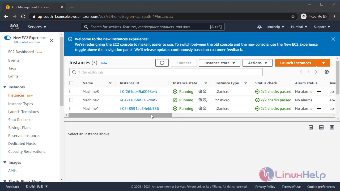Add alarm plus icon for Machine1

319,108
